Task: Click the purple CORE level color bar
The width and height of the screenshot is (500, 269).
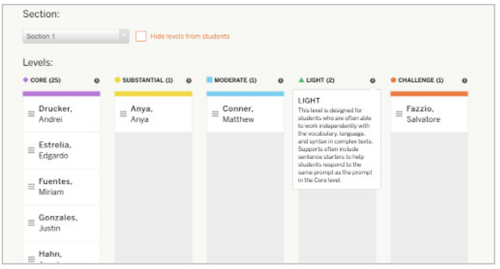Action: [x=62, y=93]
